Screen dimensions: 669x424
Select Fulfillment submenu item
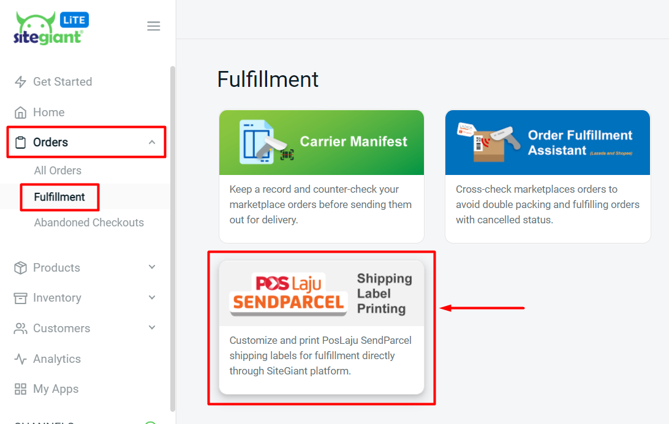[x=59, y=197]
